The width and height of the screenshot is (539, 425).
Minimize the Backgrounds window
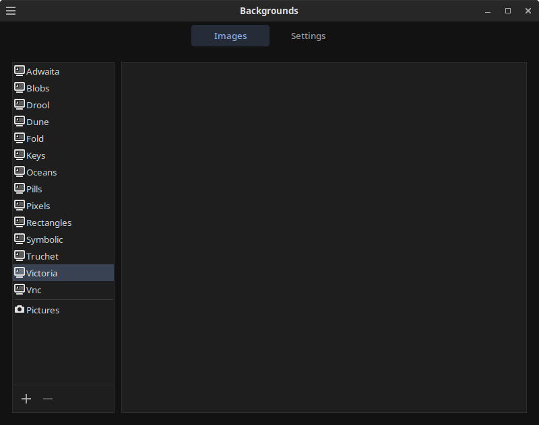[488, 11]
